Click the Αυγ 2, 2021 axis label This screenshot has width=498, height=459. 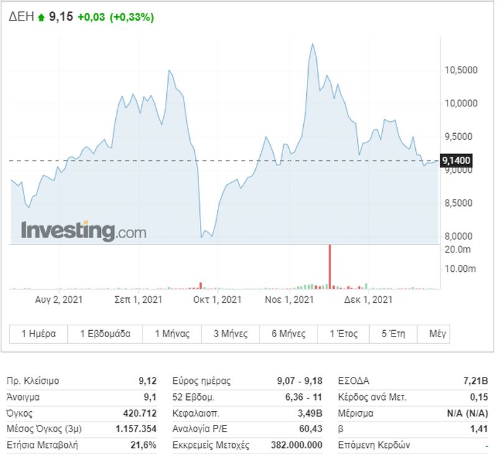[x=59, y=300]
